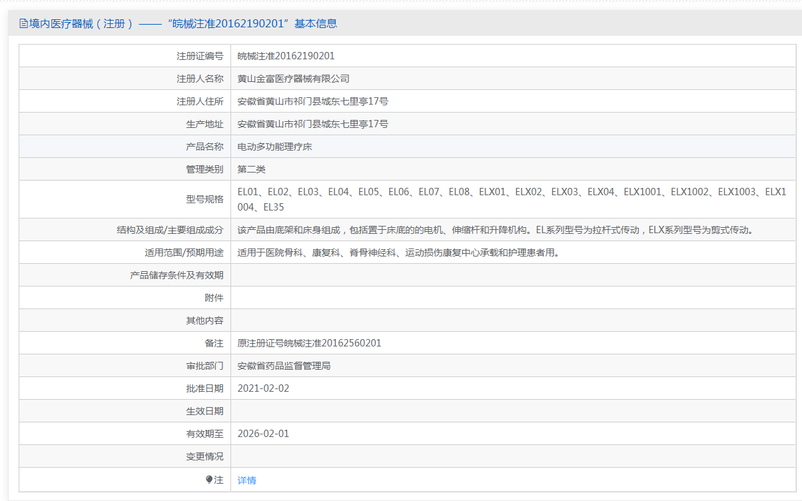Click the expiry date 2026-02-01
Image resolution: width=802 pixels, height=501 pixels.
263,434
